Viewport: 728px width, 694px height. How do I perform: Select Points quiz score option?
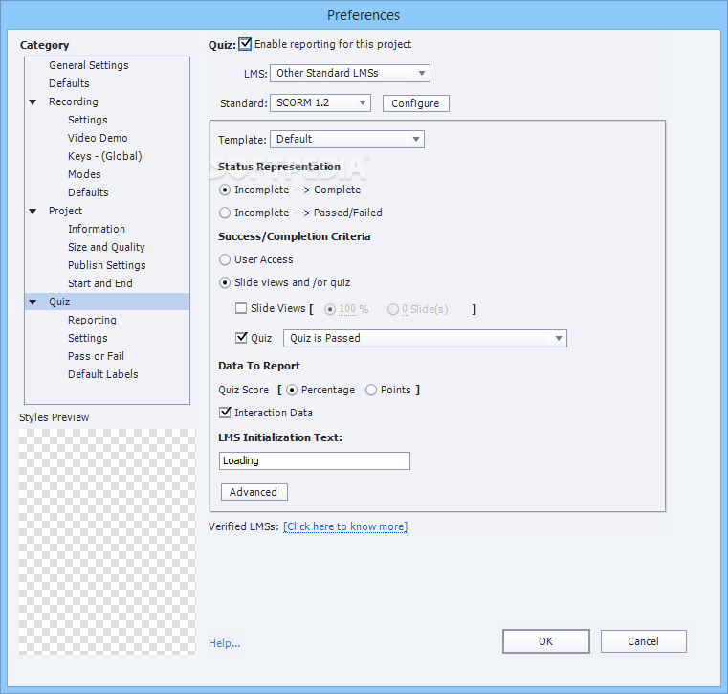pyautogui.click(x=371, y=391)
